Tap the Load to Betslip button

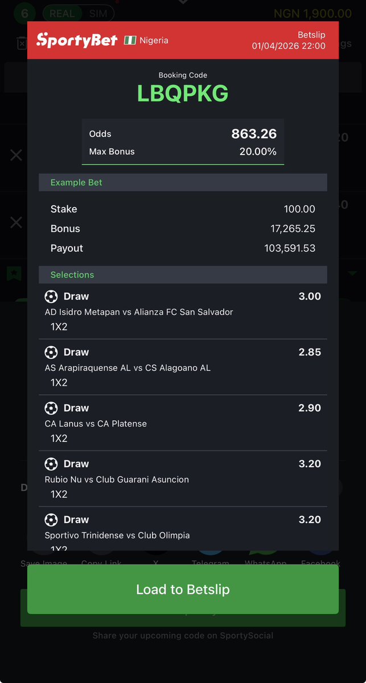tap(183, 589)
